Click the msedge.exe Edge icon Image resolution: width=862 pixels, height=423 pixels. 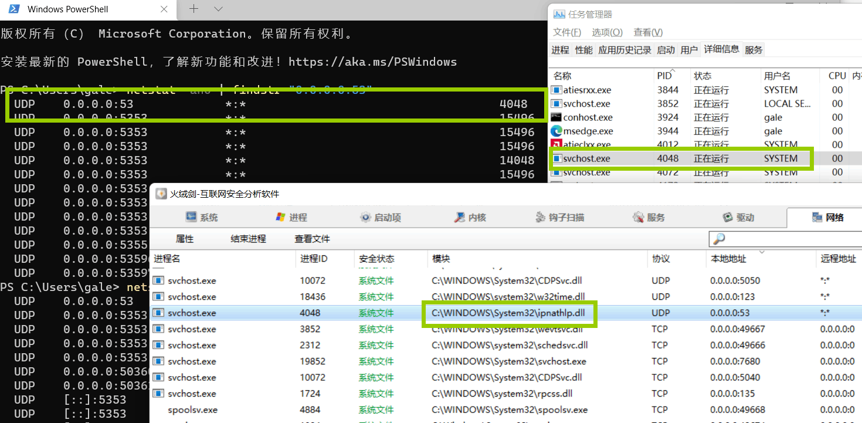tap(556, 131)
